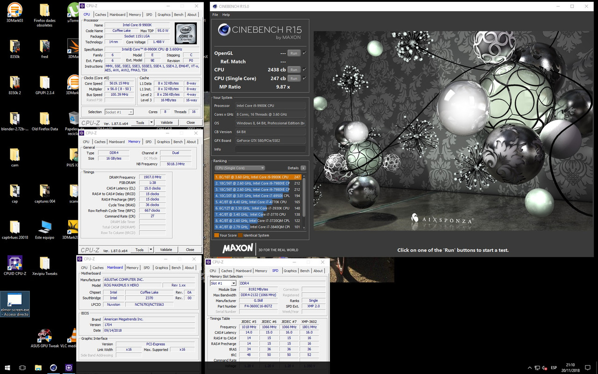Switch to Caches tab in top CPU-Z window
This screenshot has width=598, height=374.
point(100,14)
